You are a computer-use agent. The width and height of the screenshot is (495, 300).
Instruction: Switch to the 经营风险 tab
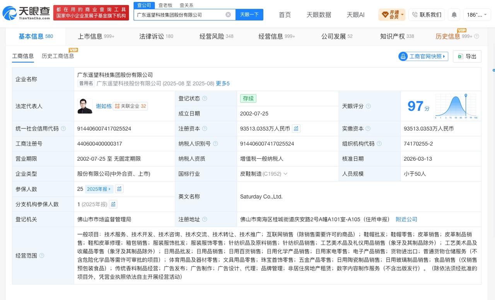coord(217,36)
